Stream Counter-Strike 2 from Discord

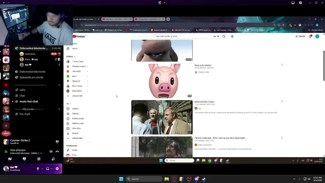click(57, 142)
